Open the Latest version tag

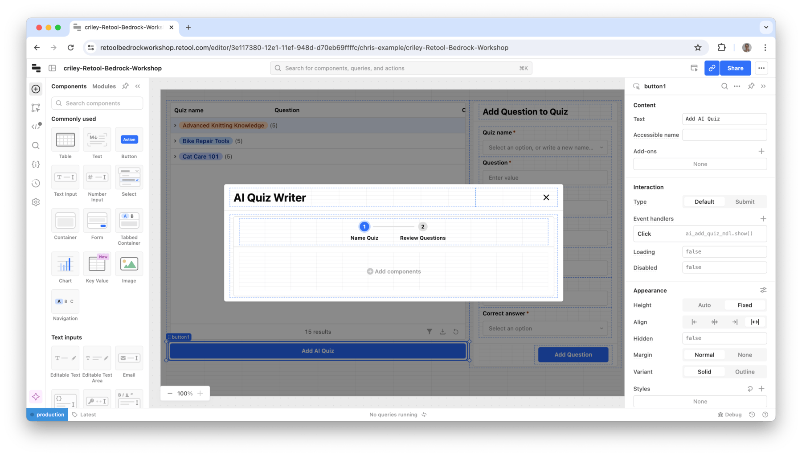84,415
